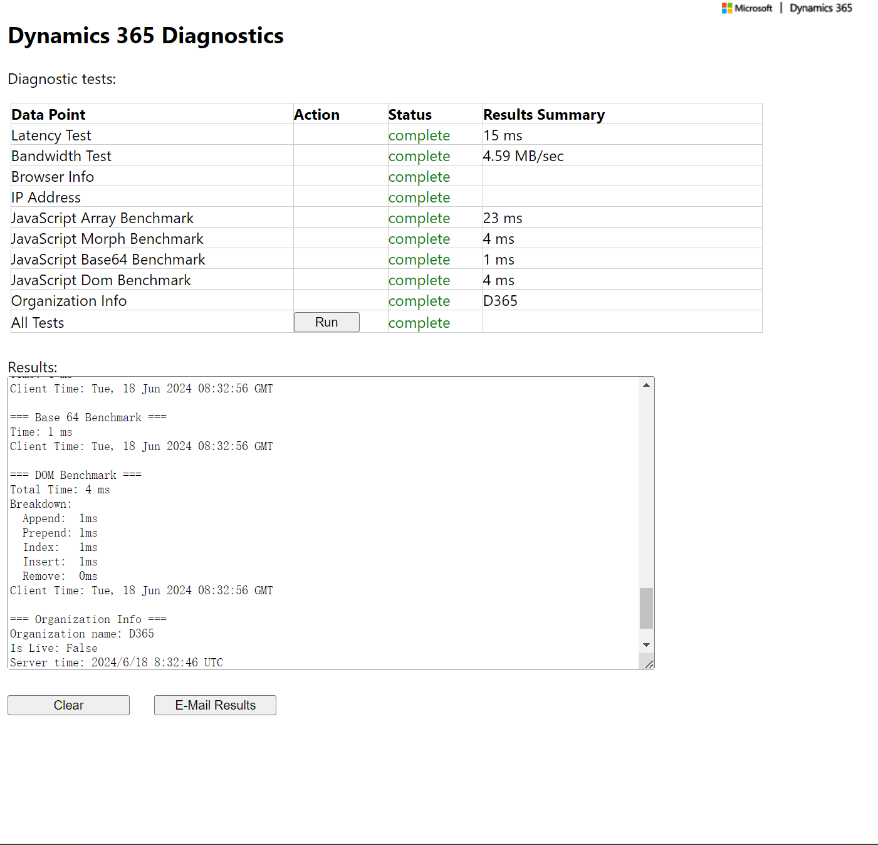The image size is (878, 845).
Task: Select the Bandwidth Test row label
Action: pos(61,156)
